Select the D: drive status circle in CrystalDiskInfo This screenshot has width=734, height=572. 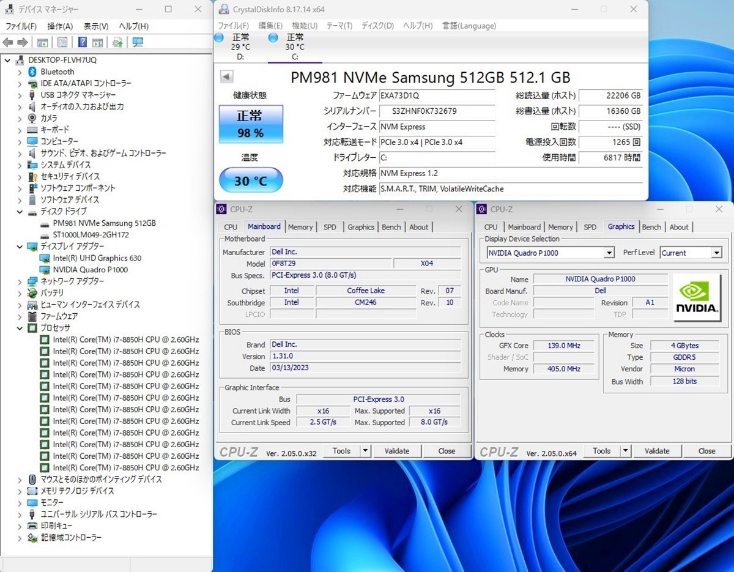(219, 38)
